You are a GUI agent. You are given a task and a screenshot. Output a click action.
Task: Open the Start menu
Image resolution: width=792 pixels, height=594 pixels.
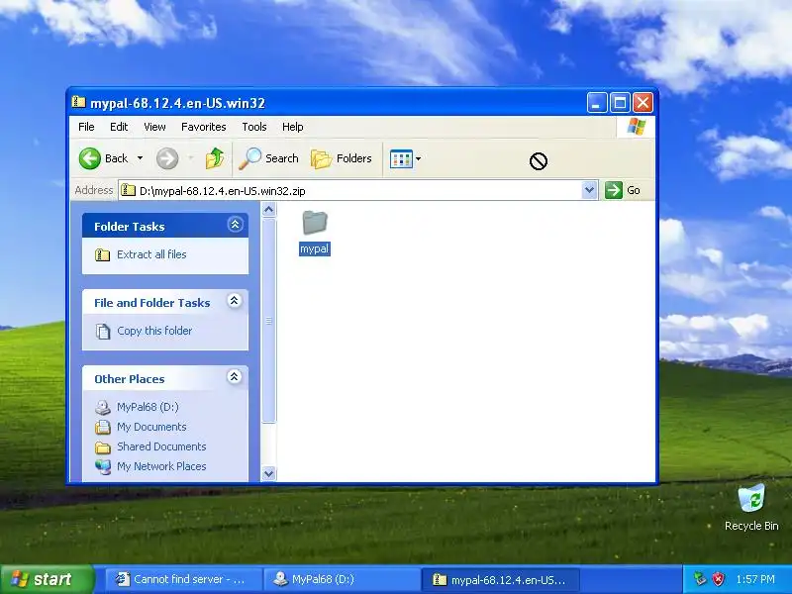pyautogui.click(x=46, y=579)
